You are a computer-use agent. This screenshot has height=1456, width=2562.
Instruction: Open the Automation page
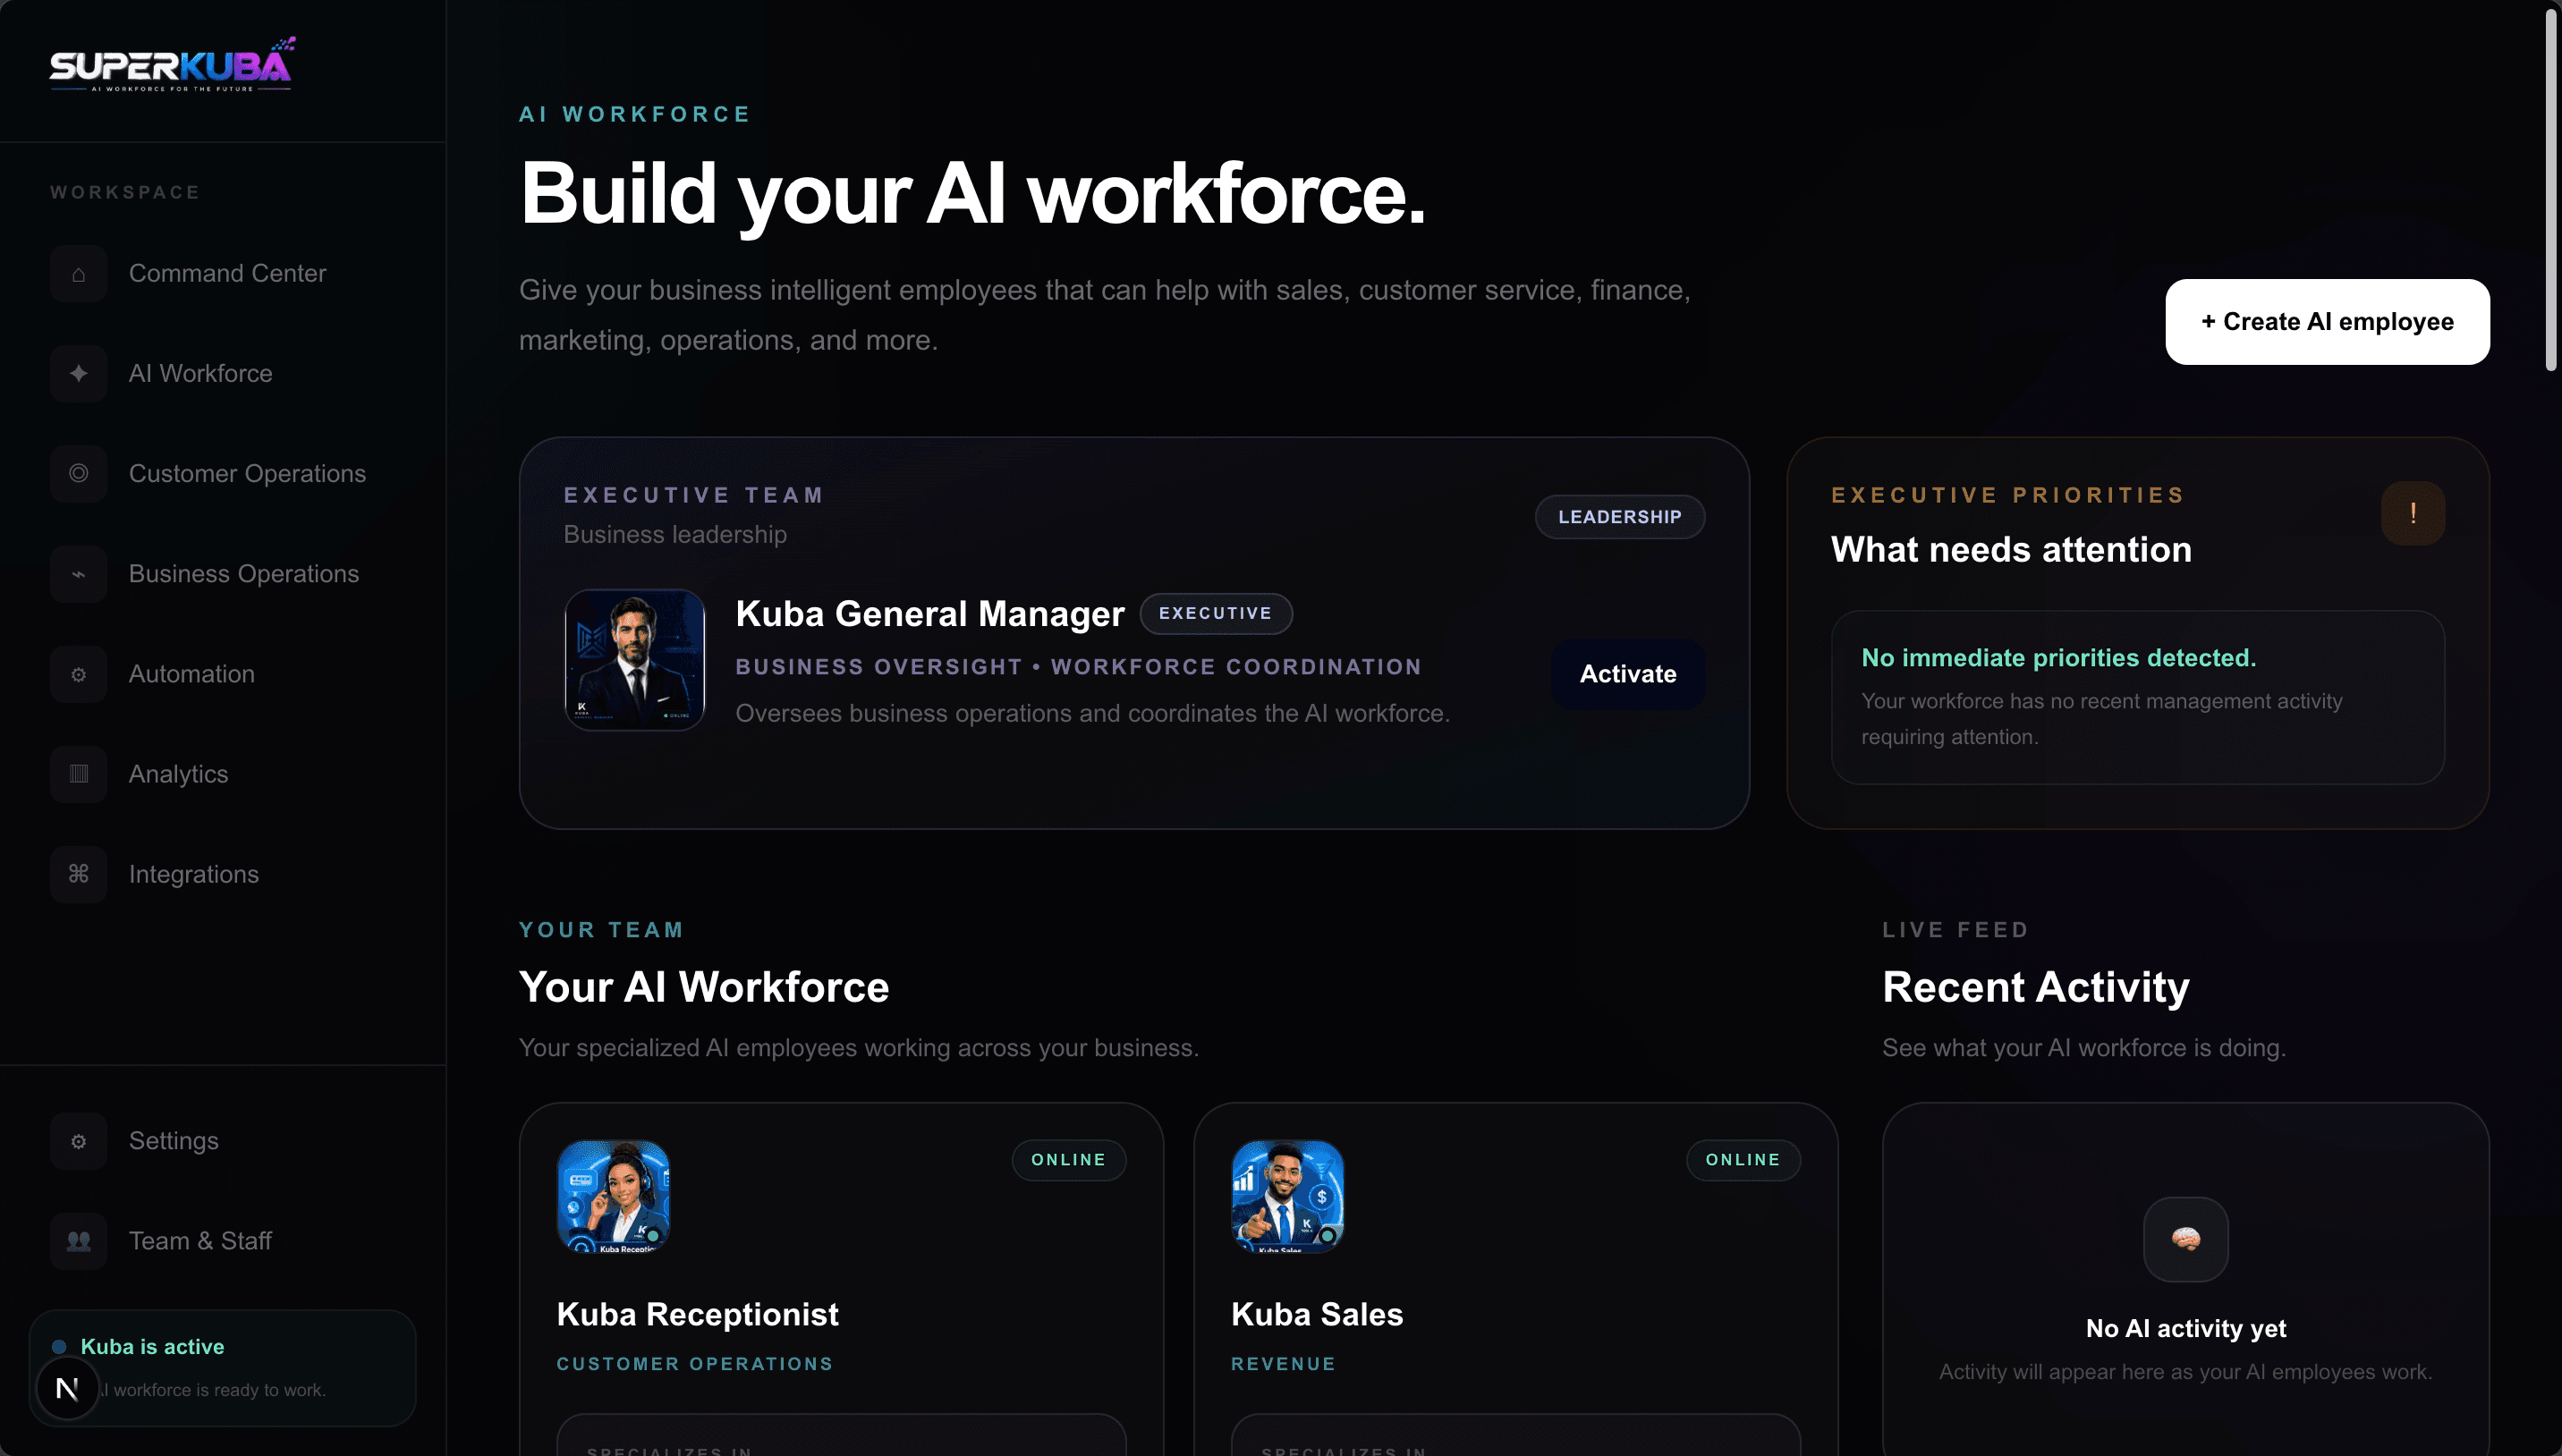(x=223, y=674)
